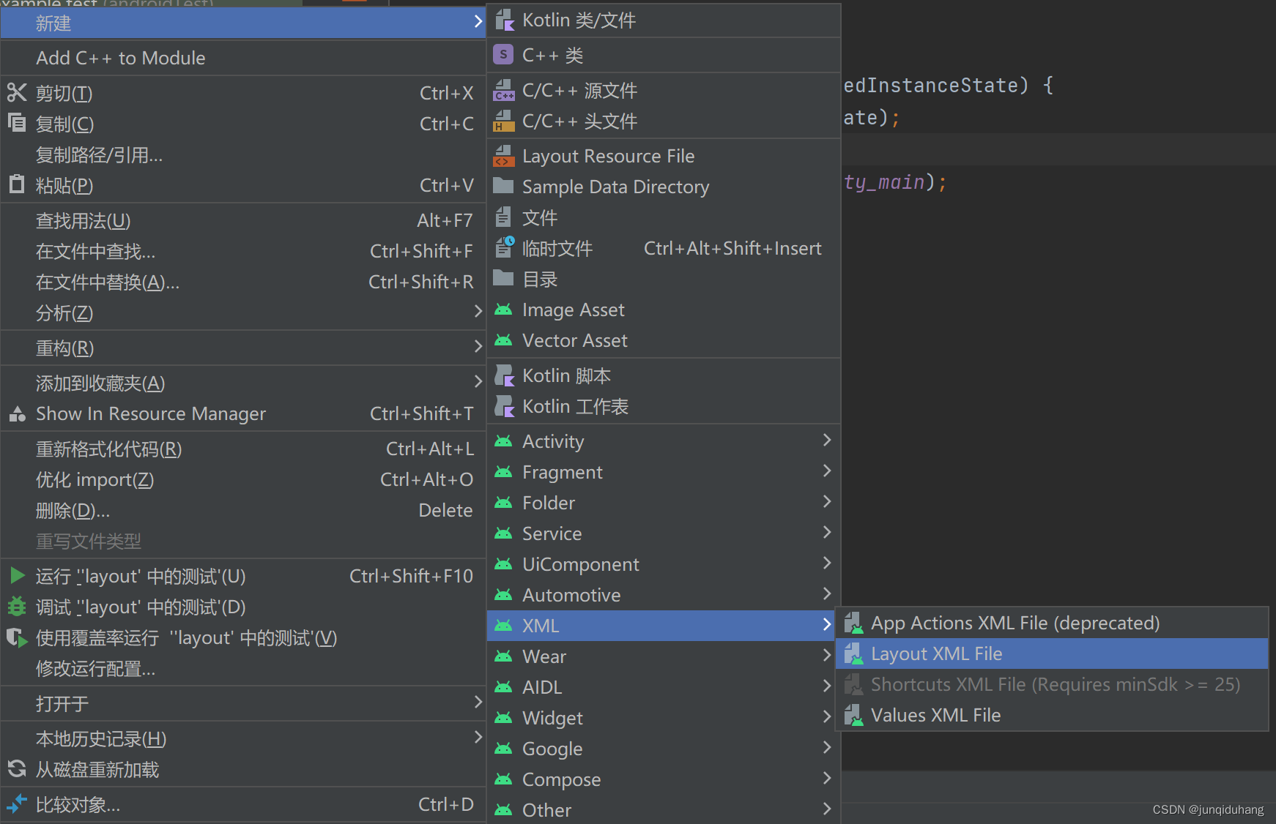
Task: Expand the 本地历史记录(H) submenu arrow
Action: click(x=478, y=737)
